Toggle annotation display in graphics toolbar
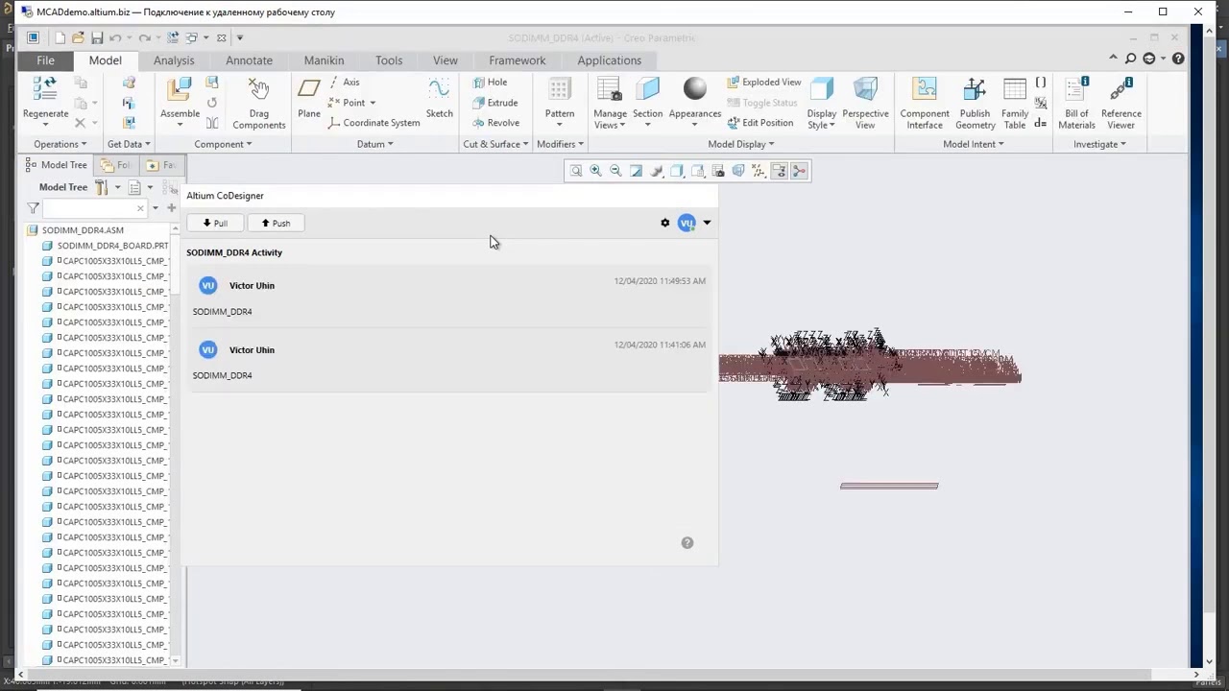Image resolution: width=1229 pixels, height=691 pixels. click(x=779, y=171)
